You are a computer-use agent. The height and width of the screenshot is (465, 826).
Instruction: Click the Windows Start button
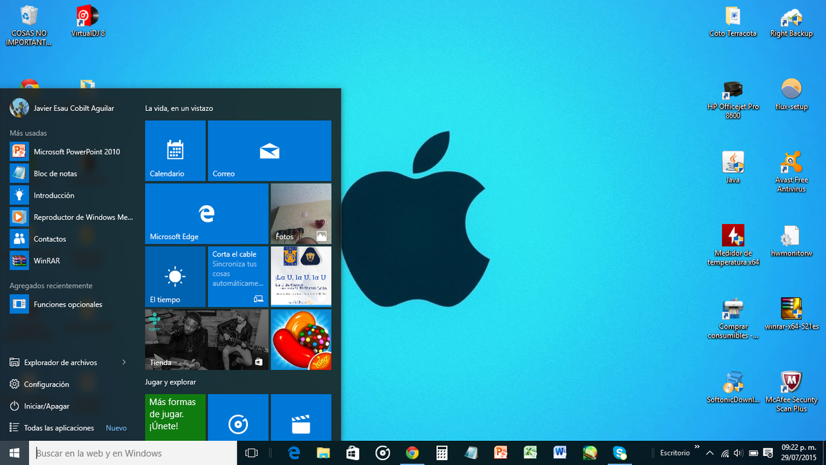[14, 453]
